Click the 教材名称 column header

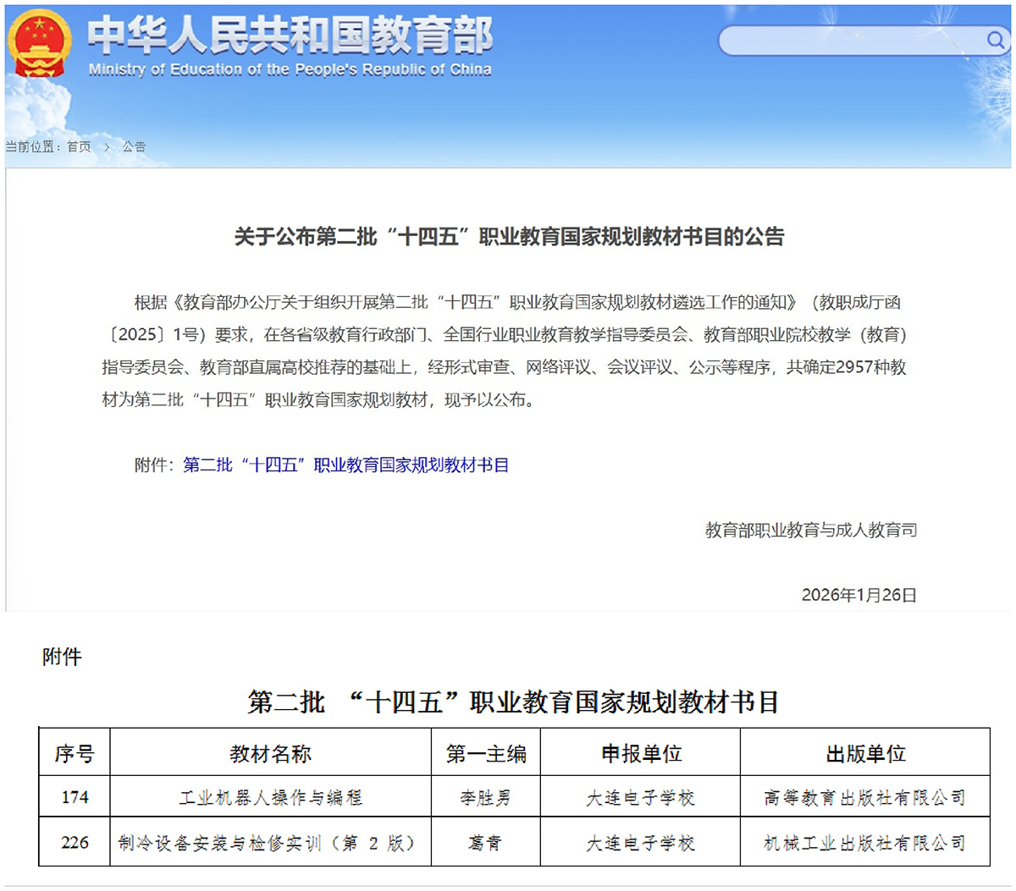[270, 753]
